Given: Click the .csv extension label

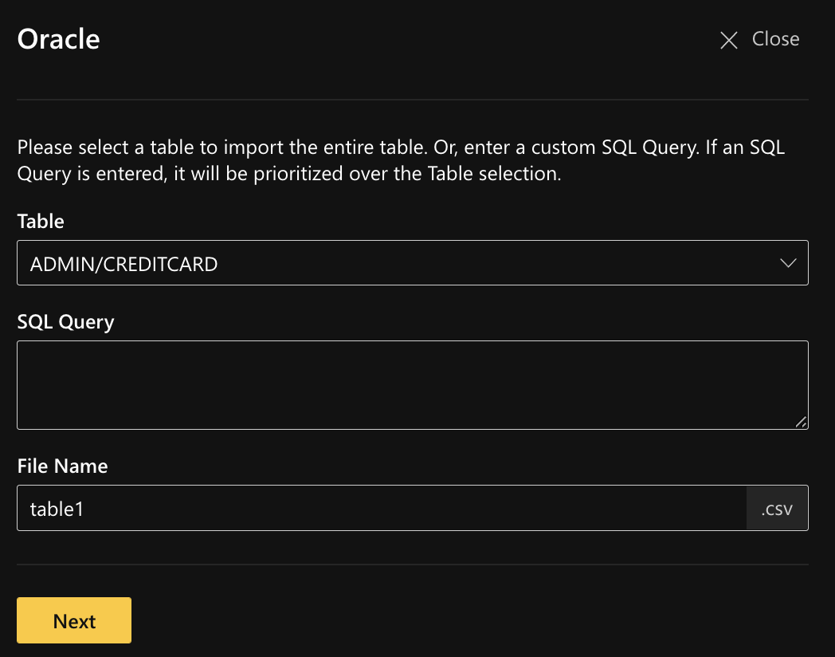Looking at the screenshot, I should [x=776, y=508].
